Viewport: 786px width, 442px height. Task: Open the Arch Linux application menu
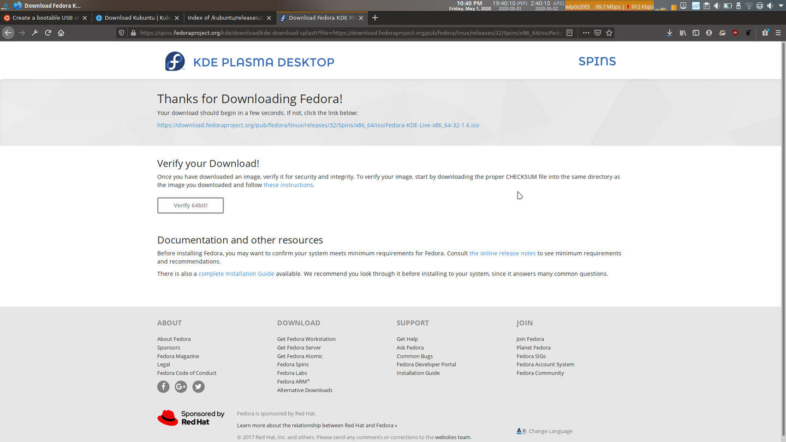(x=5, y=5)
